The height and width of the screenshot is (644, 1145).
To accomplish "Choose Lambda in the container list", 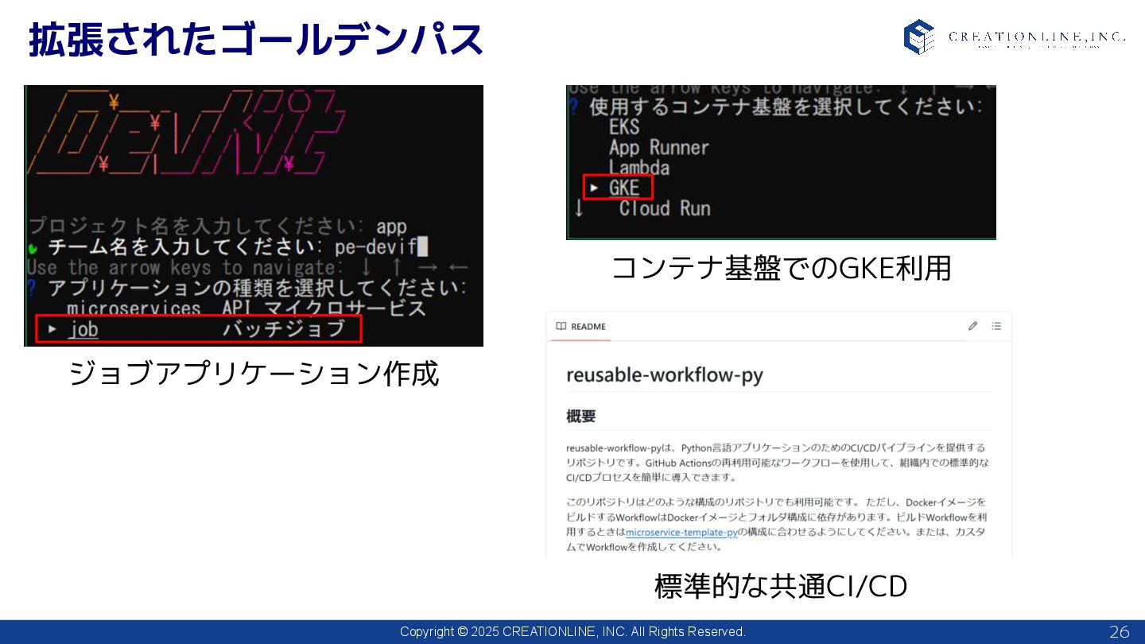I will 639,168.
